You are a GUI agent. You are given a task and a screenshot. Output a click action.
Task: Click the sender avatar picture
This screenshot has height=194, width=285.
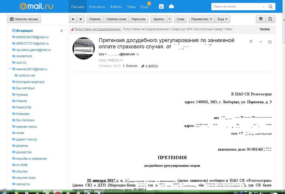tap(83, 48)
